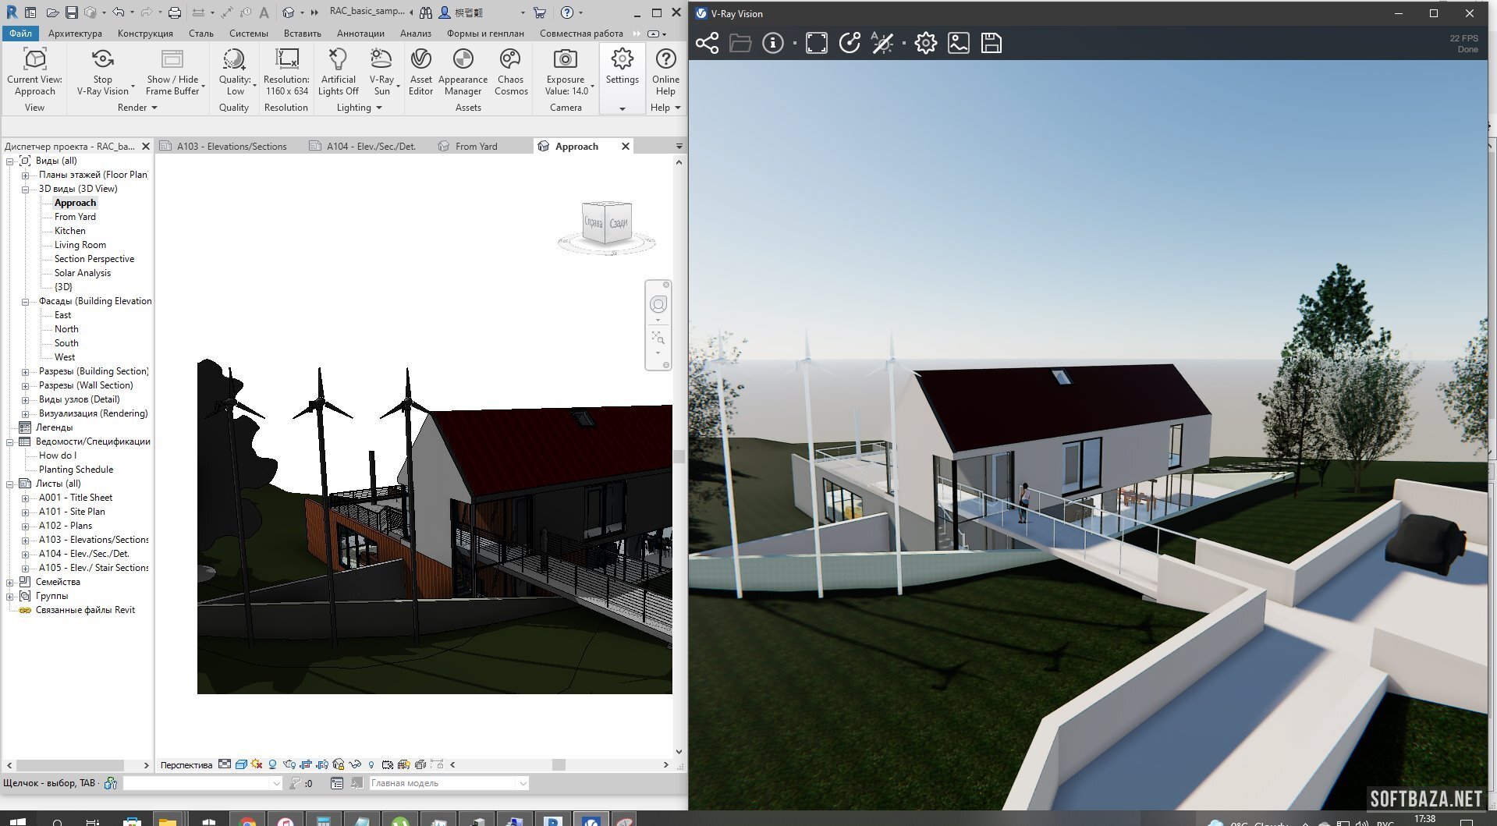Screen dimensions: 1497x826
Task: Open the Архитектура ribbon tab
Action: coord(75,34)
